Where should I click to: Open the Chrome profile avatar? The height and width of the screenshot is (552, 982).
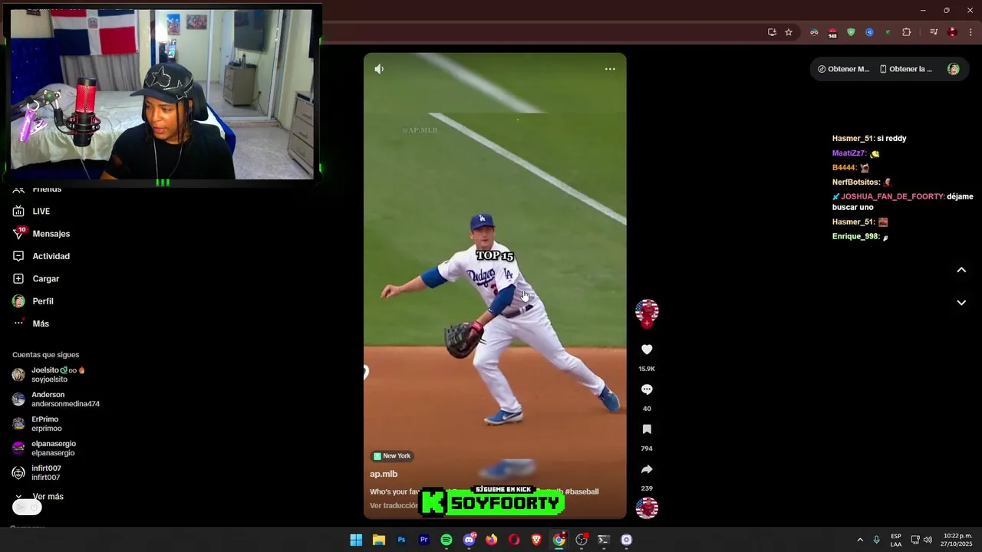coord(952,32)
